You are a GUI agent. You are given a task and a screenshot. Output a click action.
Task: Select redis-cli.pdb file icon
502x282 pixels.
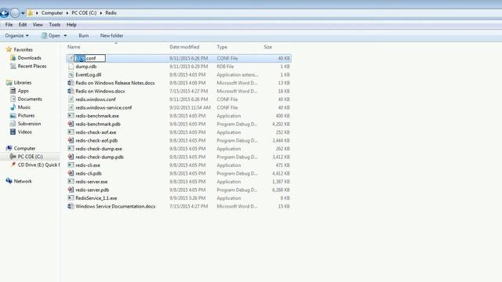coord(71,173)
